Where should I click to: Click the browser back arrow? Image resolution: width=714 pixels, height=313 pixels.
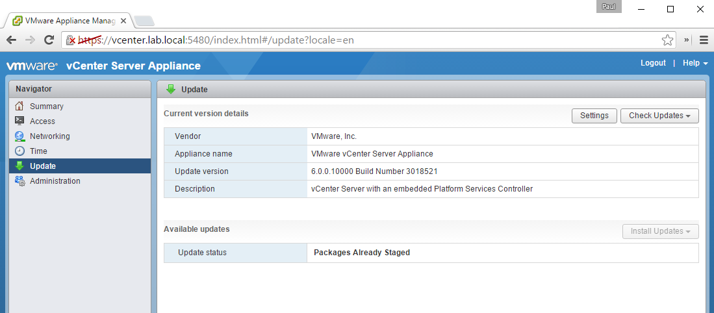pyautogui.click(x=12, y=40)
